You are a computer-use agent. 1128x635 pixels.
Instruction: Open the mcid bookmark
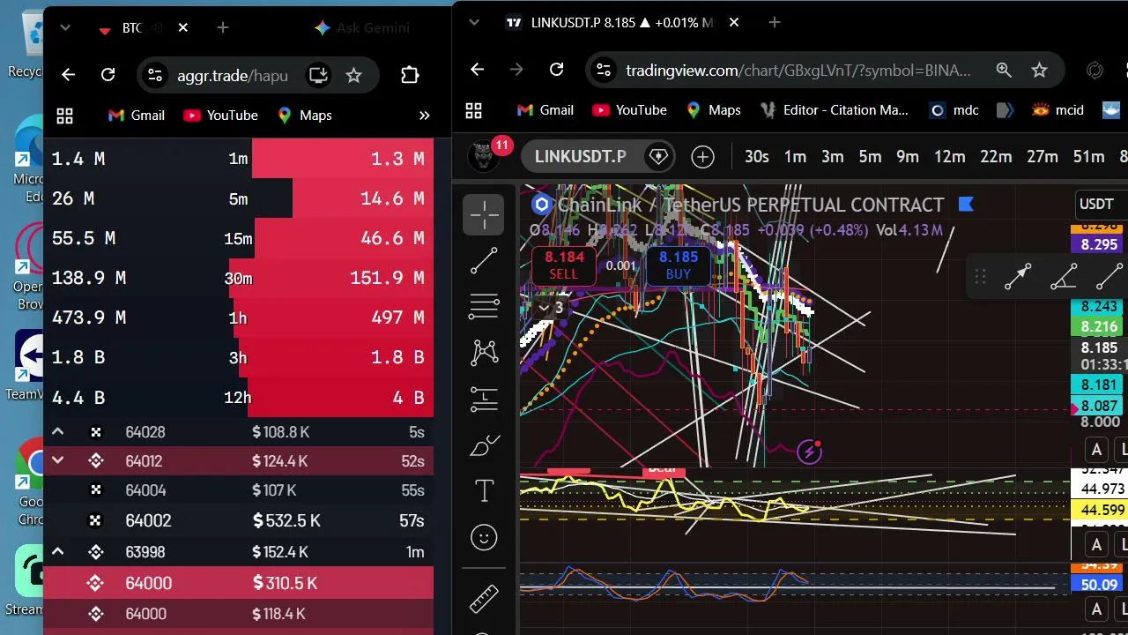click(x=1058, y=110)
